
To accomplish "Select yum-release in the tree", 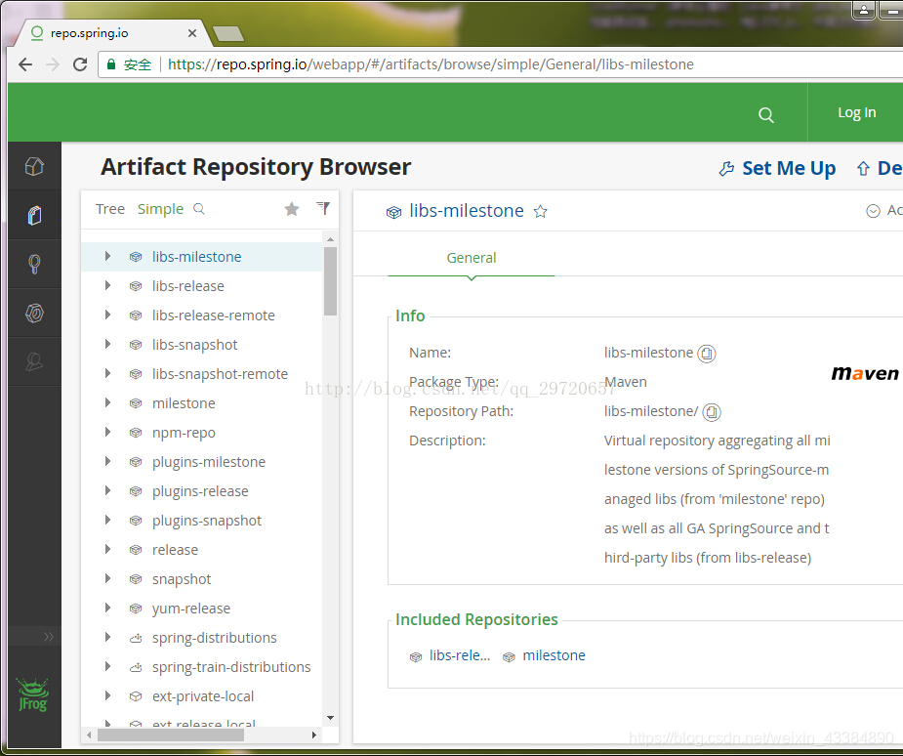I will [190, 609].
